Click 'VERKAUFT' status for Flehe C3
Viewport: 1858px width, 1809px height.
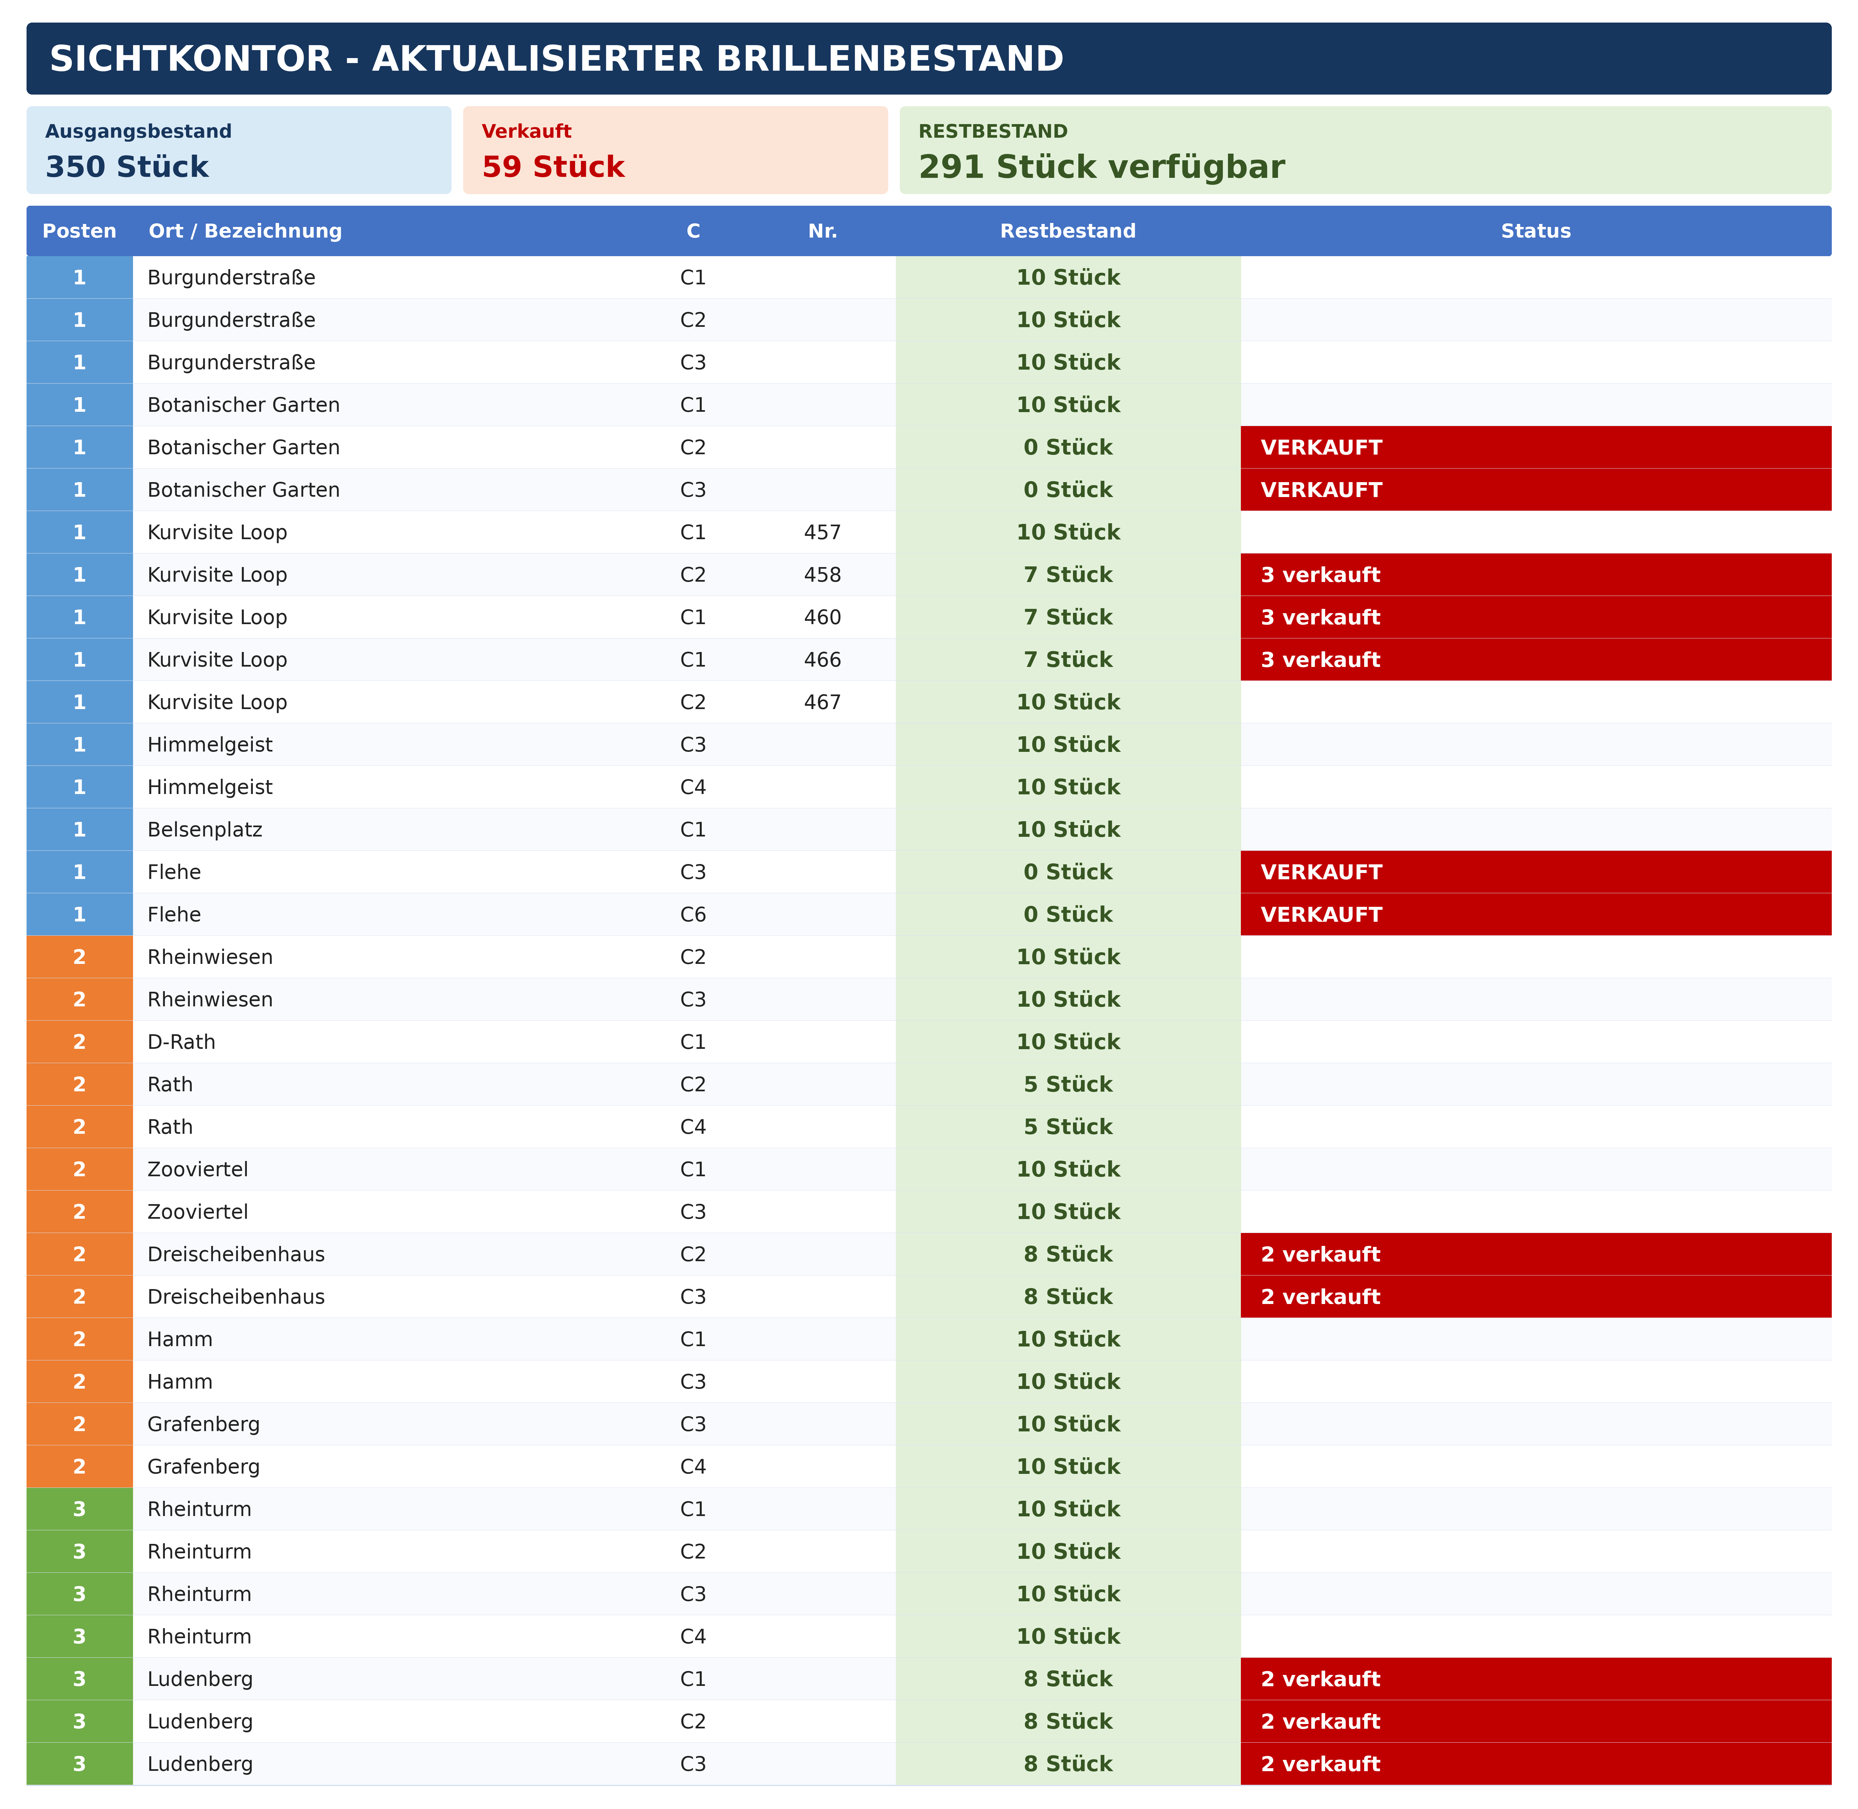(x=1321, y=872)
